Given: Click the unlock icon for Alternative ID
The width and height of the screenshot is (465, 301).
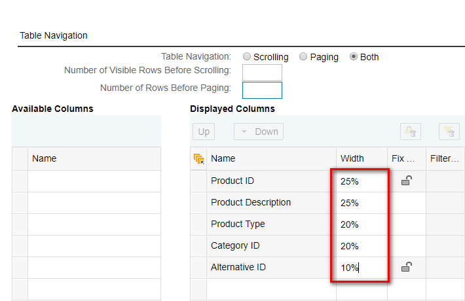Looking at the screenshot, I should 406,267.
